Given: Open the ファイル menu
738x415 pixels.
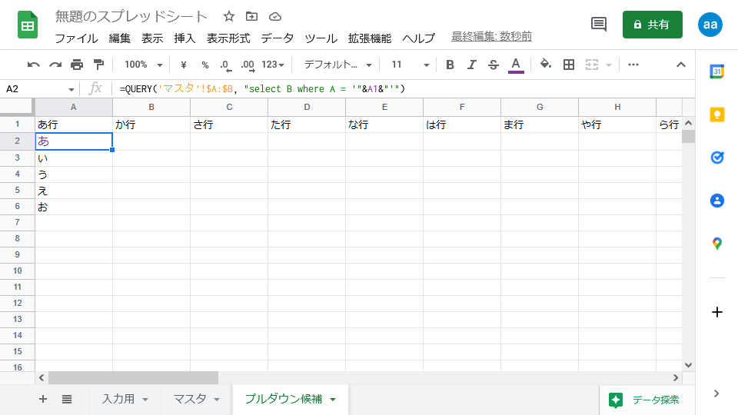Looking at the screenshot, I should [x=76, y=38].
